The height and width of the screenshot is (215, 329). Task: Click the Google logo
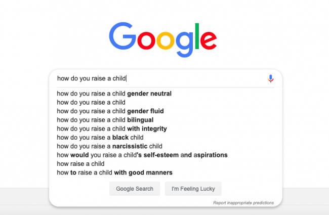tap(162, 37)
